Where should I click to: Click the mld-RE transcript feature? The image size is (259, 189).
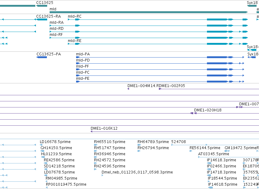(158, 44)
